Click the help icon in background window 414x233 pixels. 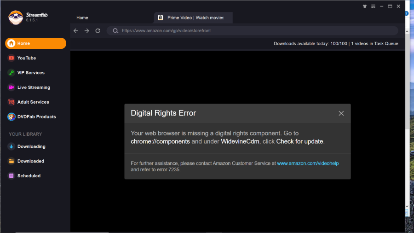tap(407, 13)
